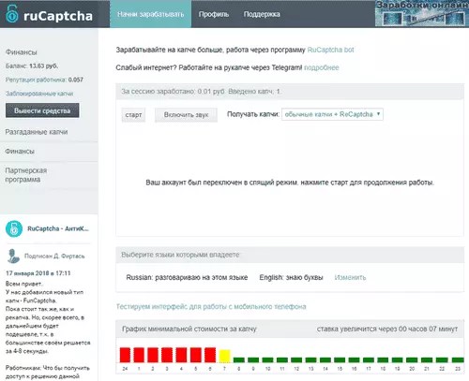The width and height of the screenshot is (469, 381).
Task: Click the Заработки онлайн banner image
Action: point(422,13)
